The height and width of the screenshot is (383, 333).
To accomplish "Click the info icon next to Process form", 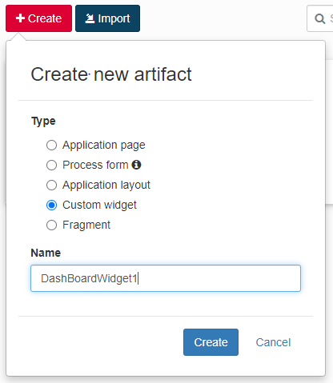I will (x=136, y=165).
